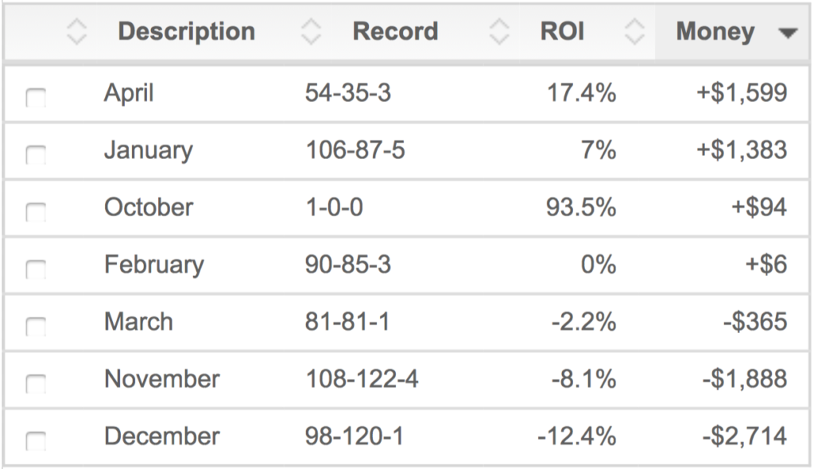This screenshot has width=814, height=469.
Task: Click the sort arrows left of Record
Action: pos(311,32)
